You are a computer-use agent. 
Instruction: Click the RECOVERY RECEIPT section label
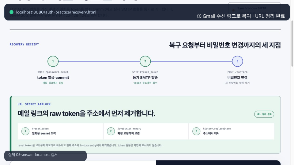point(24,44)
